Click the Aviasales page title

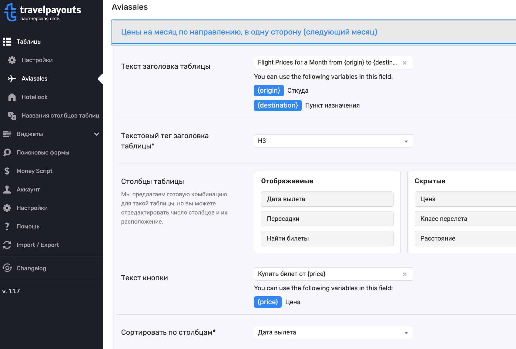[x=130, y=7]
